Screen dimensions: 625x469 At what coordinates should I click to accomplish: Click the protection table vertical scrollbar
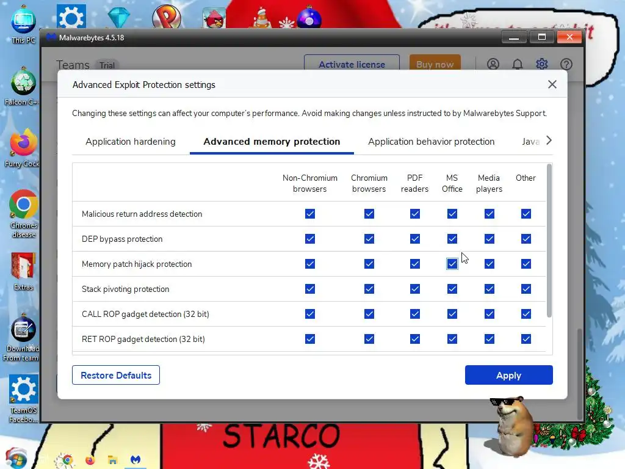click(x=549, y=241)
